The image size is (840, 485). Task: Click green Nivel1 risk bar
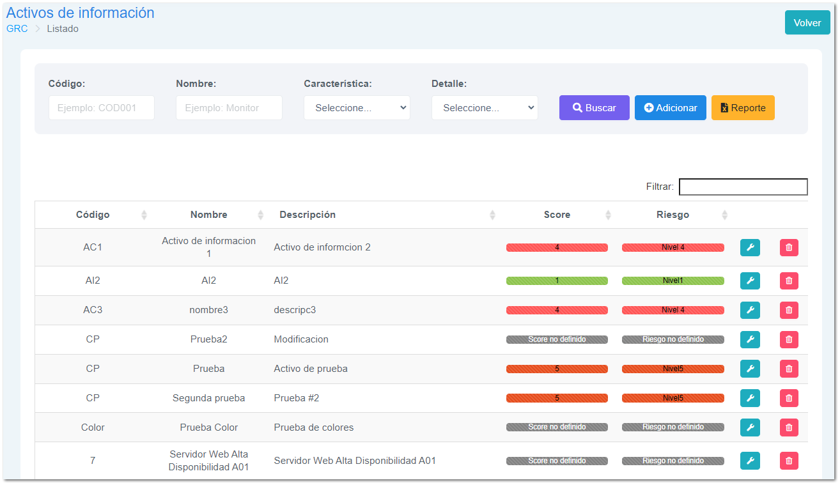673,281
